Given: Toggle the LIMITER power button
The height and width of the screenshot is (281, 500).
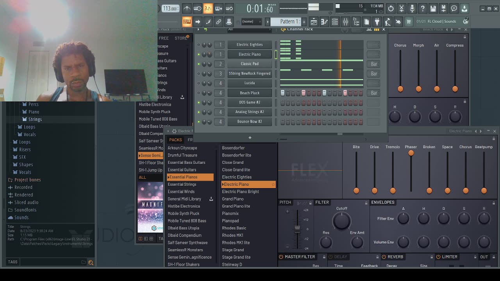Looking at the screenshot, I should (438, 257).
